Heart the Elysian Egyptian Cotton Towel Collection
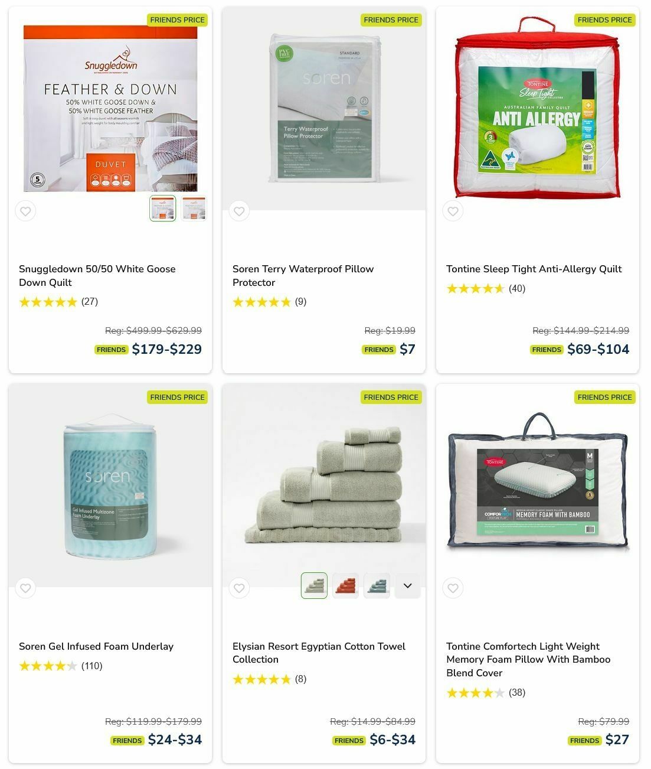The height and width of the screenshot is (769, 651). [239, 588]
